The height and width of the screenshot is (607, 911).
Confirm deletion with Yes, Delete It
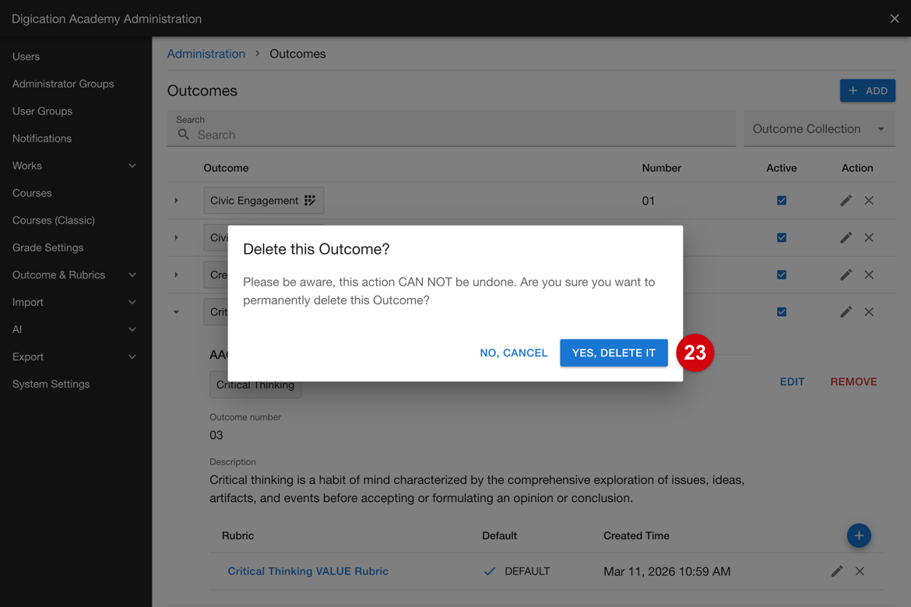click(614, 353)
